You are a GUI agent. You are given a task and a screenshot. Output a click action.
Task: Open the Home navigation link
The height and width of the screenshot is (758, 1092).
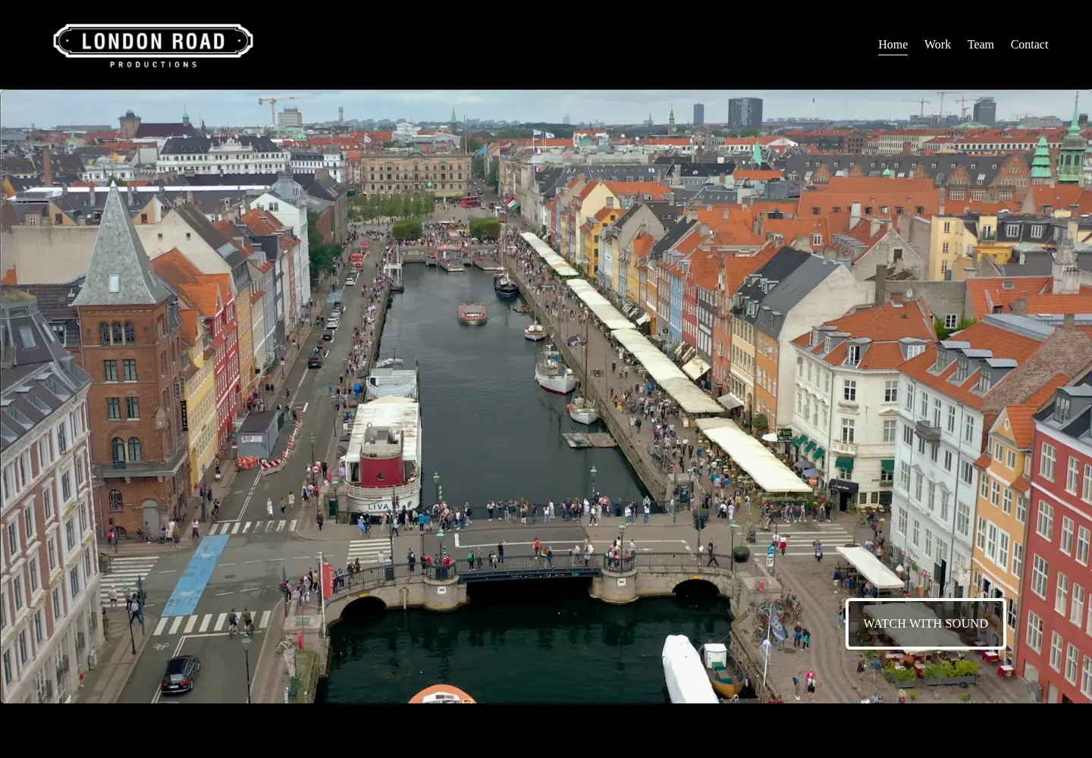point(893,45)
